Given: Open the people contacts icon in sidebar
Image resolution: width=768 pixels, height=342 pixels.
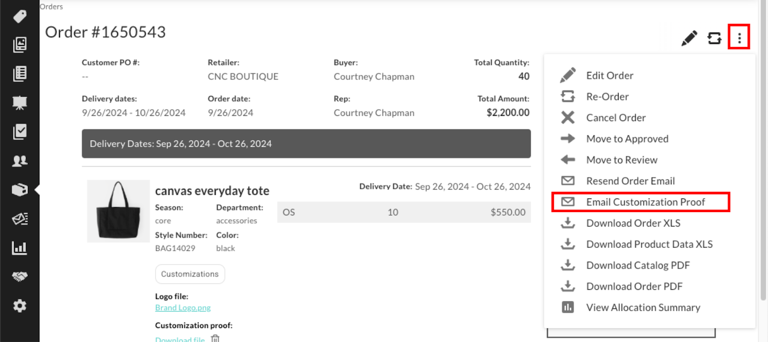Looking at the screenshot, I should pyautogui.click(x=20, y=160).
